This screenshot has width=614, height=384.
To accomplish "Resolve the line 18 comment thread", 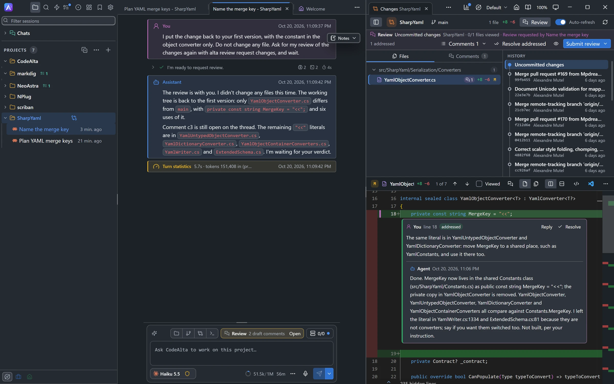I will tap(569, 227).
